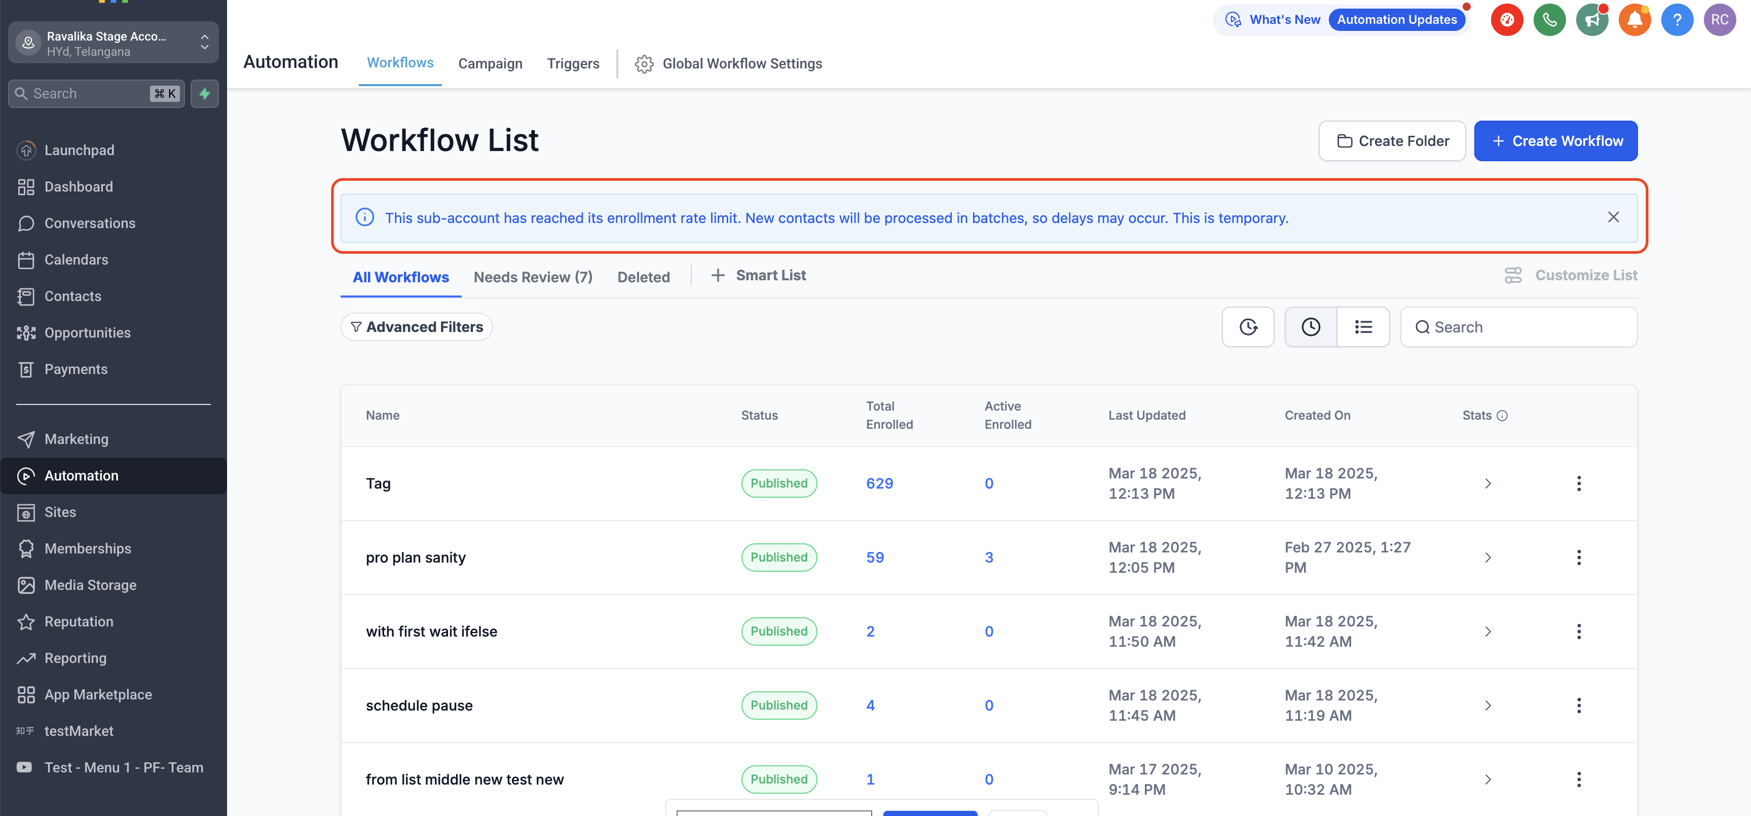Screen dimensions: 1751x816
Task: Expand the Ravalika Stage account switcher
Action: [114, 43]
